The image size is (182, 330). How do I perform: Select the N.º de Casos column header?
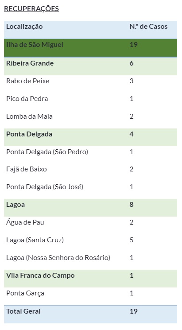point(148,27)
